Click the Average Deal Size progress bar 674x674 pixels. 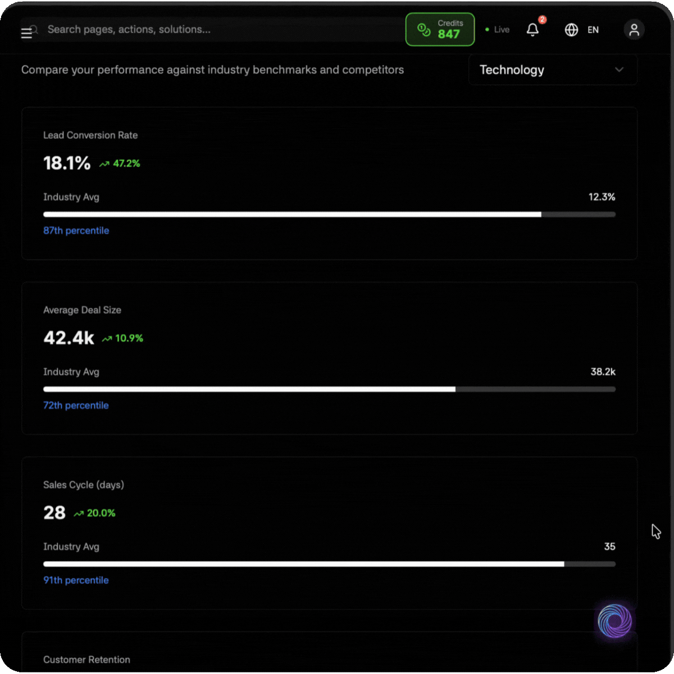[x=329, y=389]
